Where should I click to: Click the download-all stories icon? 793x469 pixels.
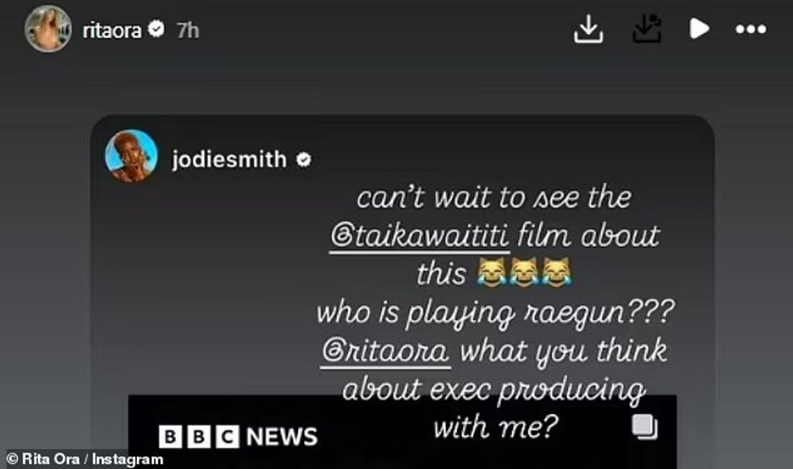point(647,29)
